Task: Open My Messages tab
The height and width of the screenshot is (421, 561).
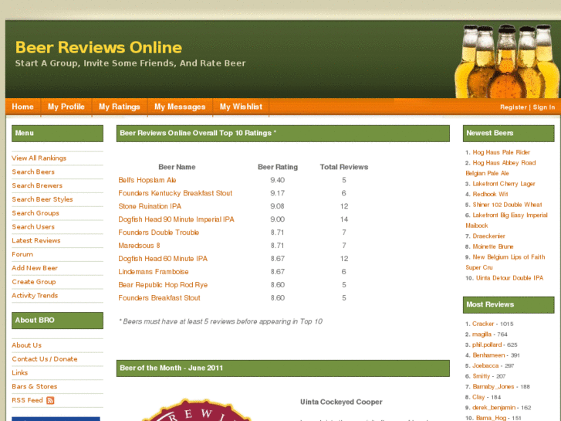Action: click(x=180, y=107)
